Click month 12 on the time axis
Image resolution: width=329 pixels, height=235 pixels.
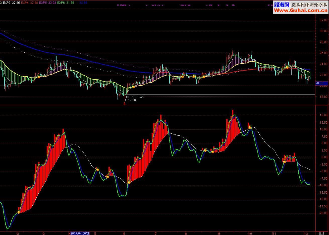point(306,233)
